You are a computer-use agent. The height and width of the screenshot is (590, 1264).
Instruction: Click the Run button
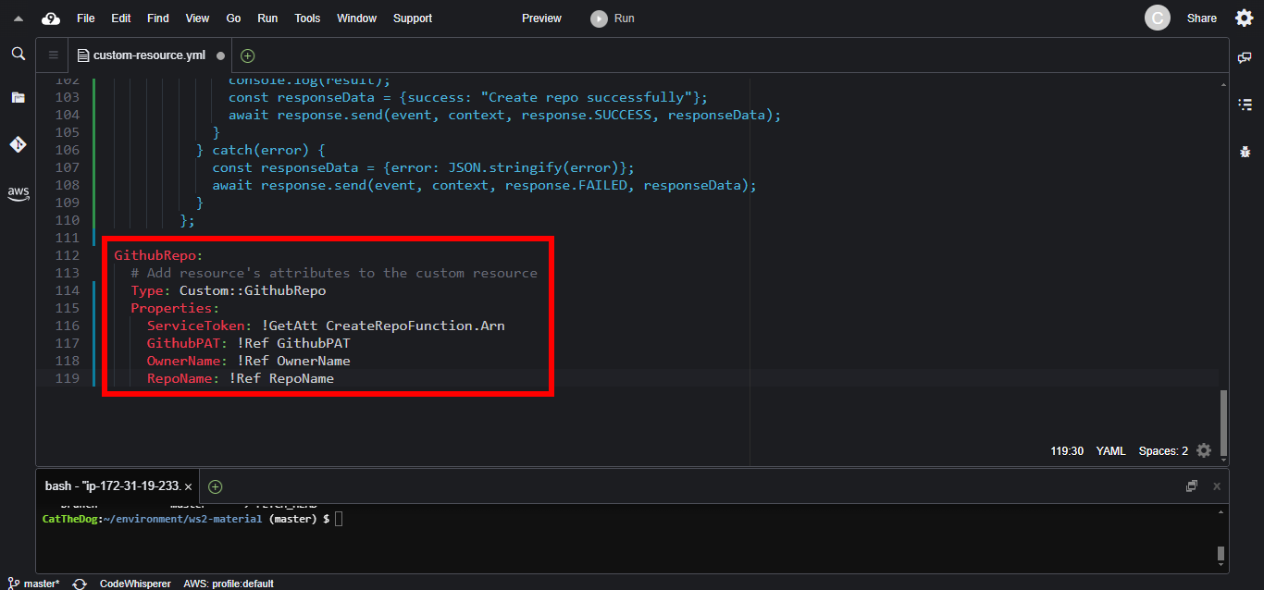tap(613, 18)
